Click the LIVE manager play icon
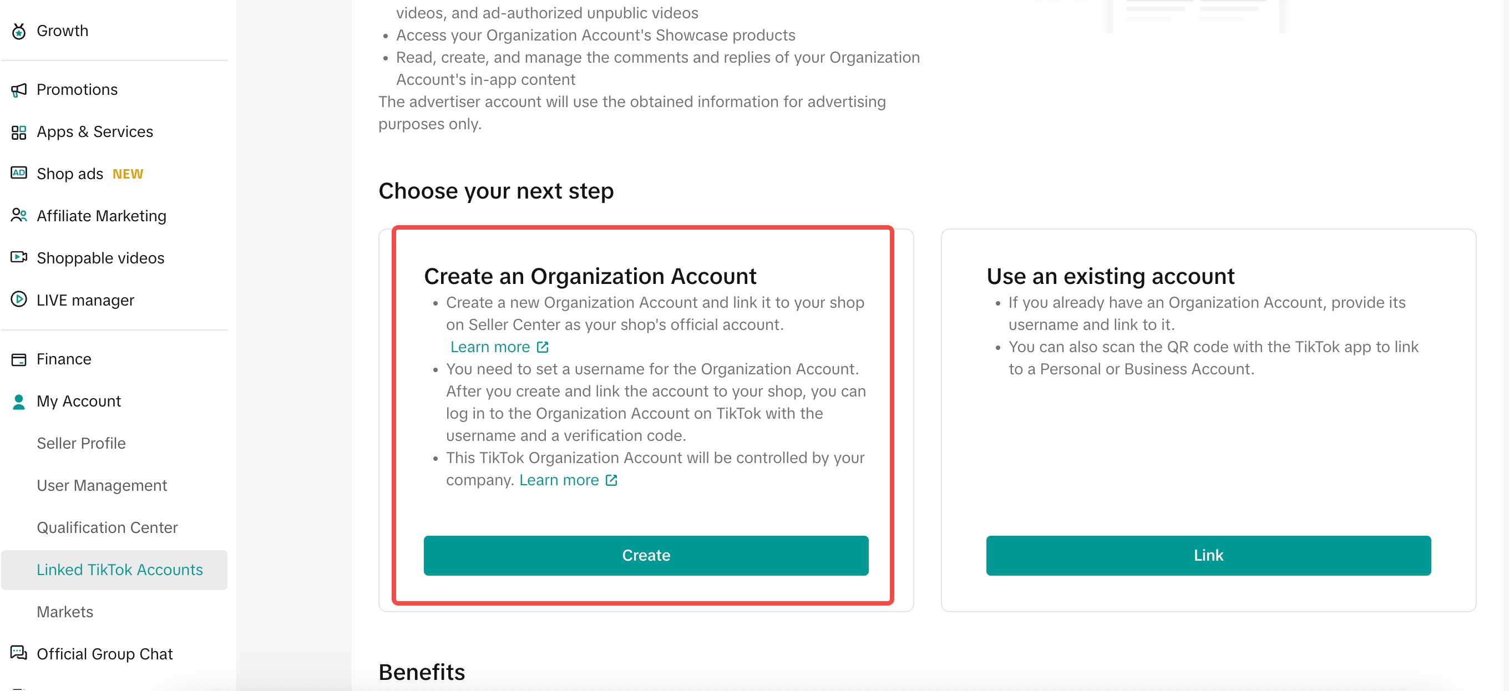 tap(19, 300)
